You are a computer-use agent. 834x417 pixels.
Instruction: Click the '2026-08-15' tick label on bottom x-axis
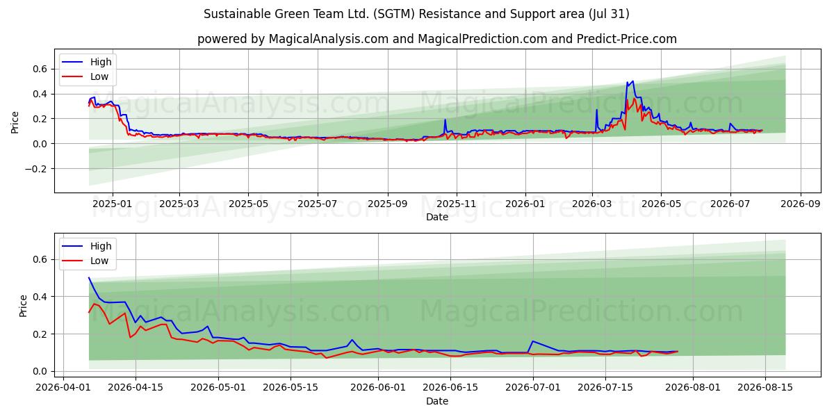(x=765, y=389)
